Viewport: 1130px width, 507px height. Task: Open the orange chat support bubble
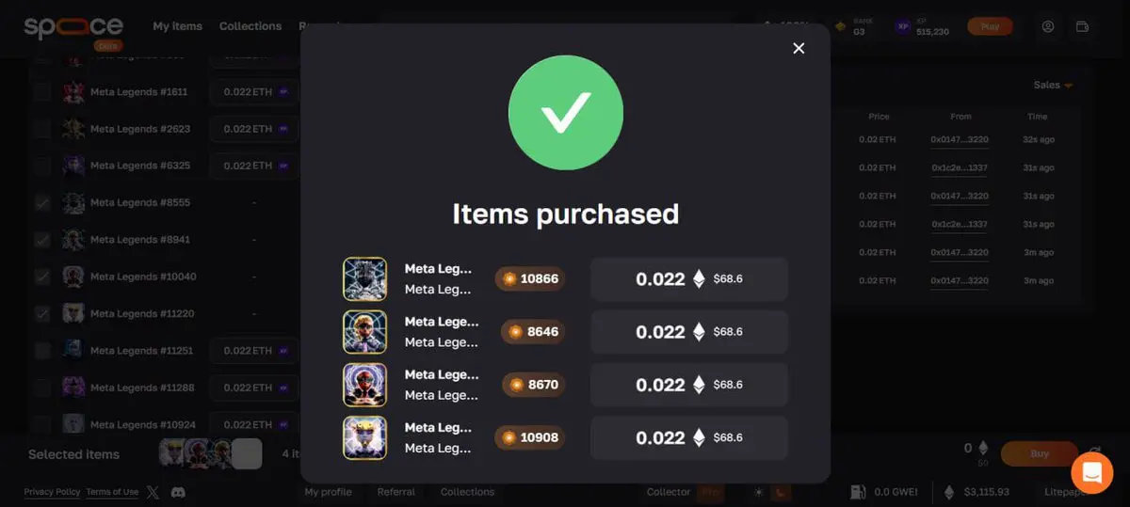pos(1091,472)
